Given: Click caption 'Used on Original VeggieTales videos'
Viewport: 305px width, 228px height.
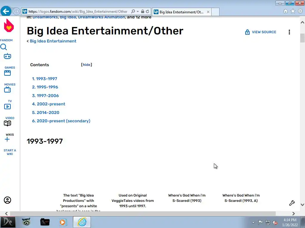Looking at the screenshot, I should pos(133,201).
